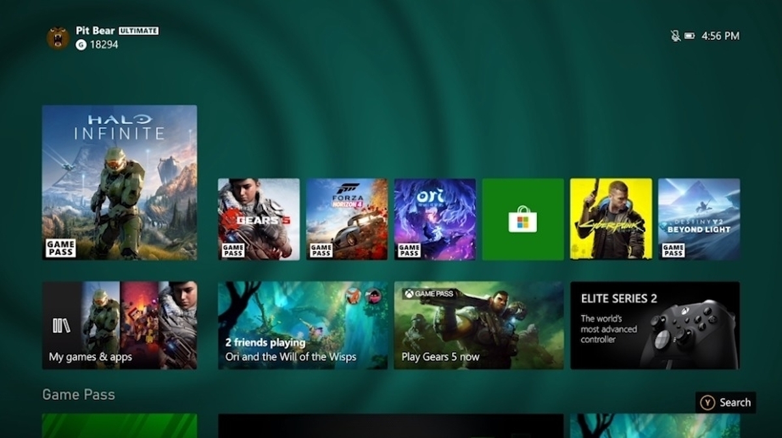This screenshot has width=782, height=438.
Task: Click the Y Search button
Action: pos(726,402)
